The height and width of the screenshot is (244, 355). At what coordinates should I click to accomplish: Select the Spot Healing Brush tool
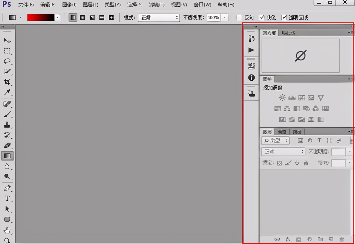tap(7, 104)
